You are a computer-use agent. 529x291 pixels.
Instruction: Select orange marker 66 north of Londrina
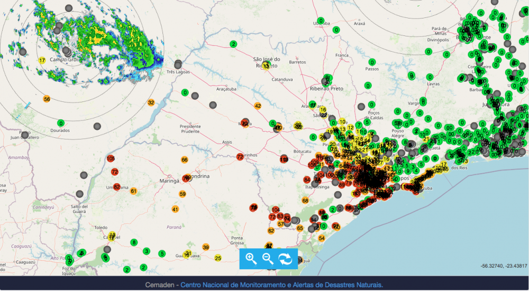coord(184,159)
